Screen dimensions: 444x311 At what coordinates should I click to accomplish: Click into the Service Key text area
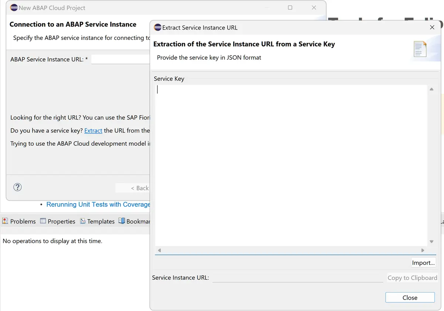291,165
